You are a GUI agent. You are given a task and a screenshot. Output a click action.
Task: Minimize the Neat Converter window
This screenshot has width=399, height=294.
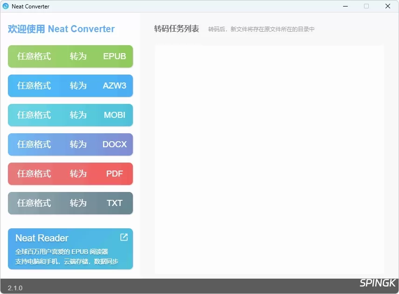[345, 6]
